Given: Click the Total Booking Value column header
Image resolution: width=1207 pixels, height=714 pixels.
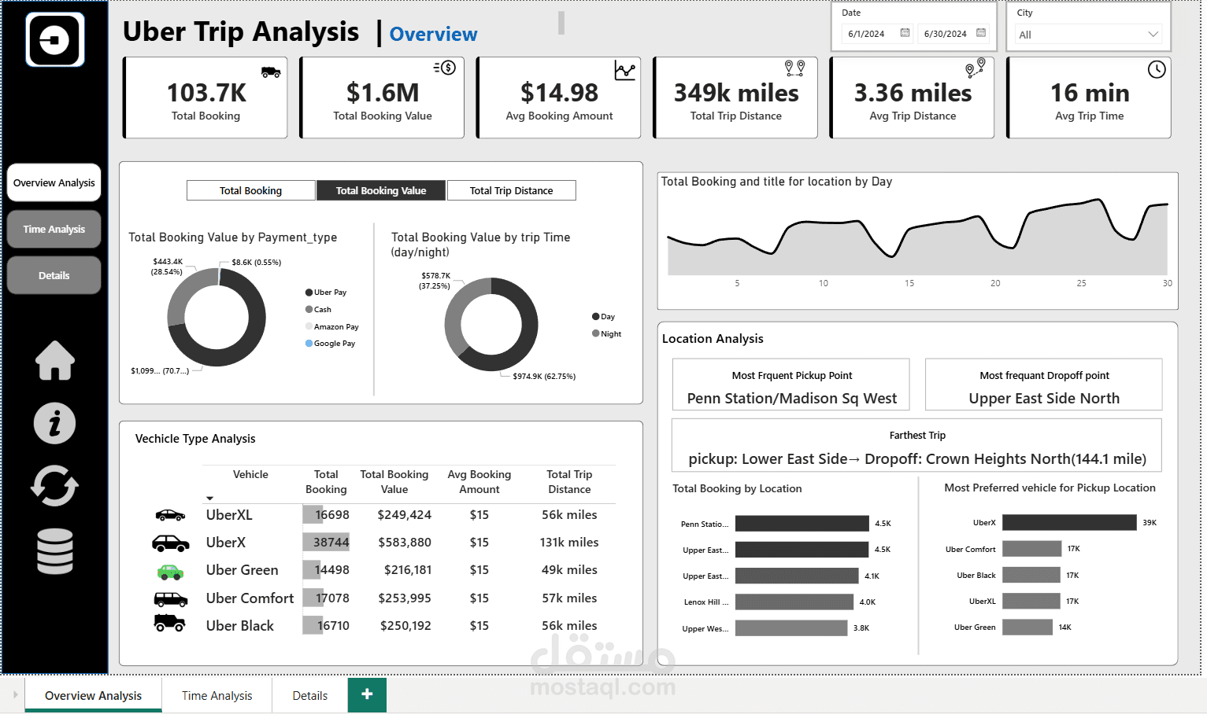Looking at the screenshot, I should tap(394, 482).
